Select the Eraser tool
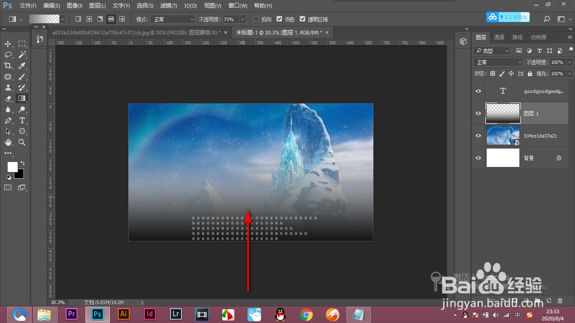This screenshot has height=323, width=575. (x=8, y=98)
